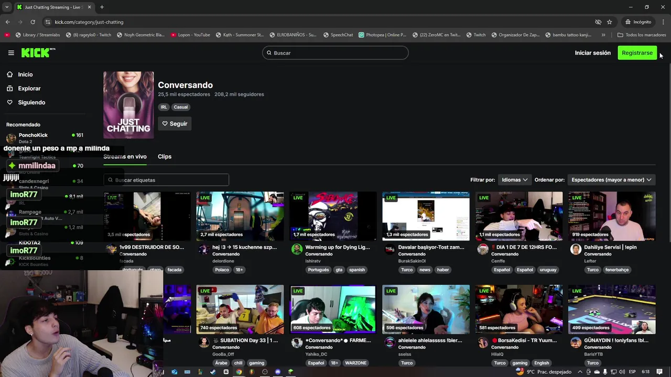The height and width of the screenshot is (377, 671).
Task: Open BorsaKedisi stream thumbnail
Action: point(519,309)
